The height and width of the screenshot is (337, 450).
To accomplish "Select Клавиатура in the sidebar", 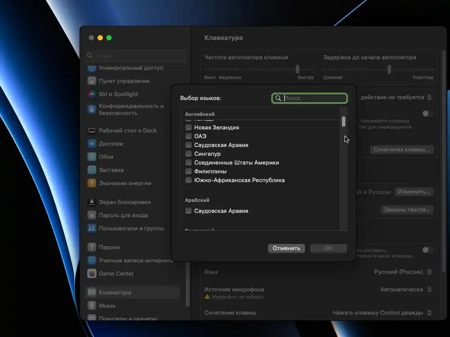I will (x=133, y=293).
